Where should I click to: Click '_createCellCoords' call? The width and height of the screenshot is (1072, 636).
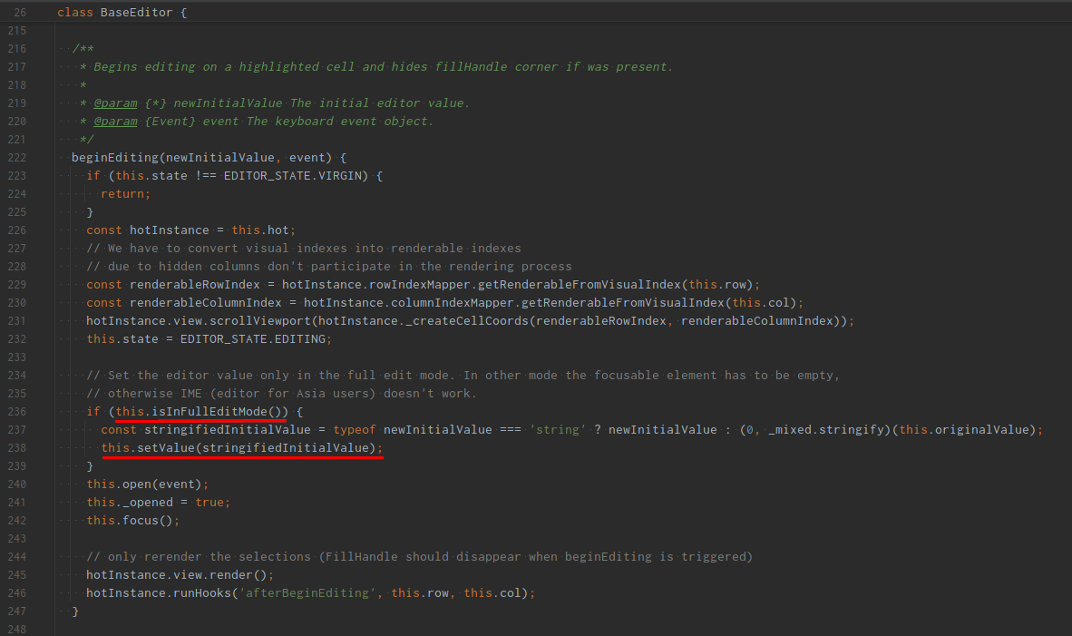467,321
